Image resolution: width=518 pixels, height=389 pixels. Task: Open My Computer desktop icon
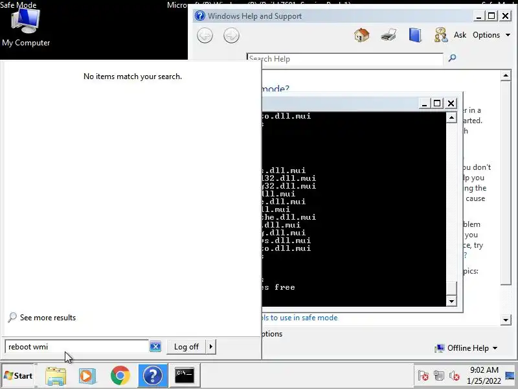coord(25,28)
